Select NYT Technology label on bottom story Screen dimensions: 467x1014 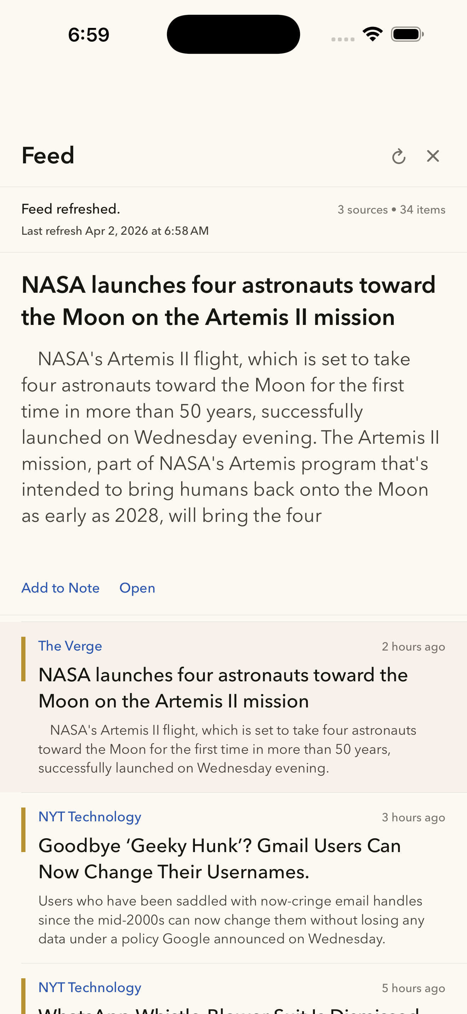pos(90,987)
